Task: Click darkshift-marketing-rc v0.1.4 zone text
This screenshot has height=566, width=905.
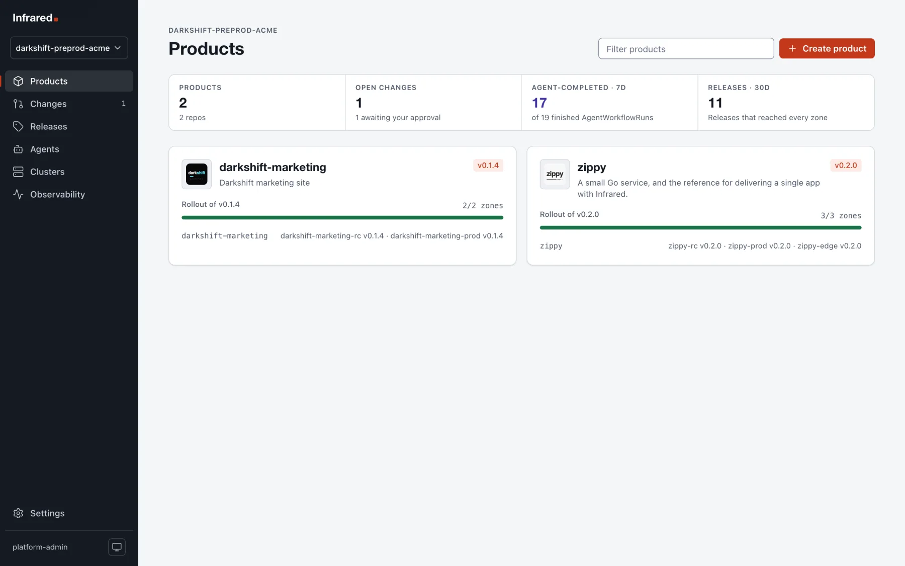Action: [x=332, y=235]
